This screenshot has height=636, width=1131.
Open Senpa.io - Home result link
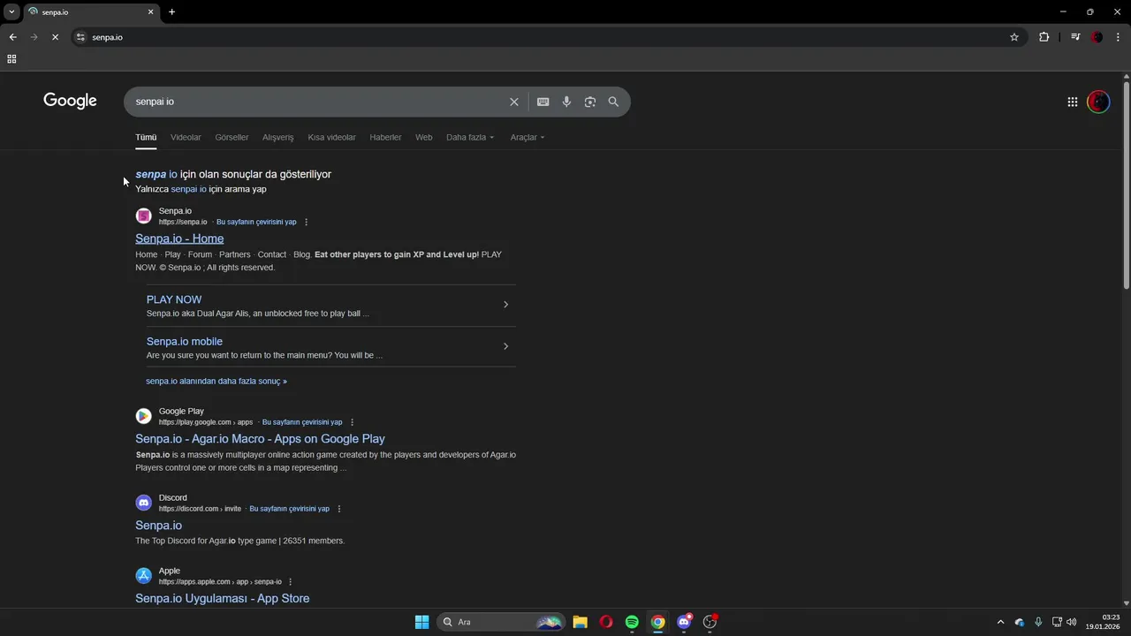click(179, 238)
